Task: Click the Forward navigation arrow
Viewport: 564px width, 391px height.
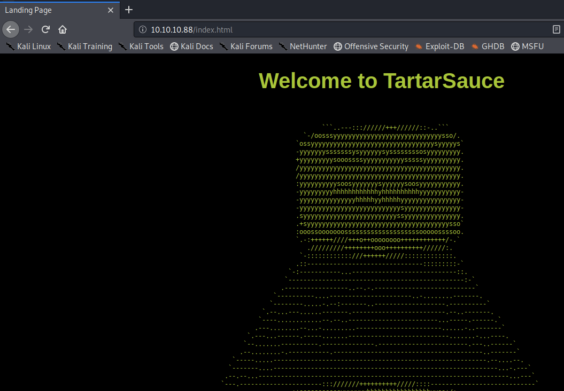Action: pyautogui.click(x=28, y=29)
